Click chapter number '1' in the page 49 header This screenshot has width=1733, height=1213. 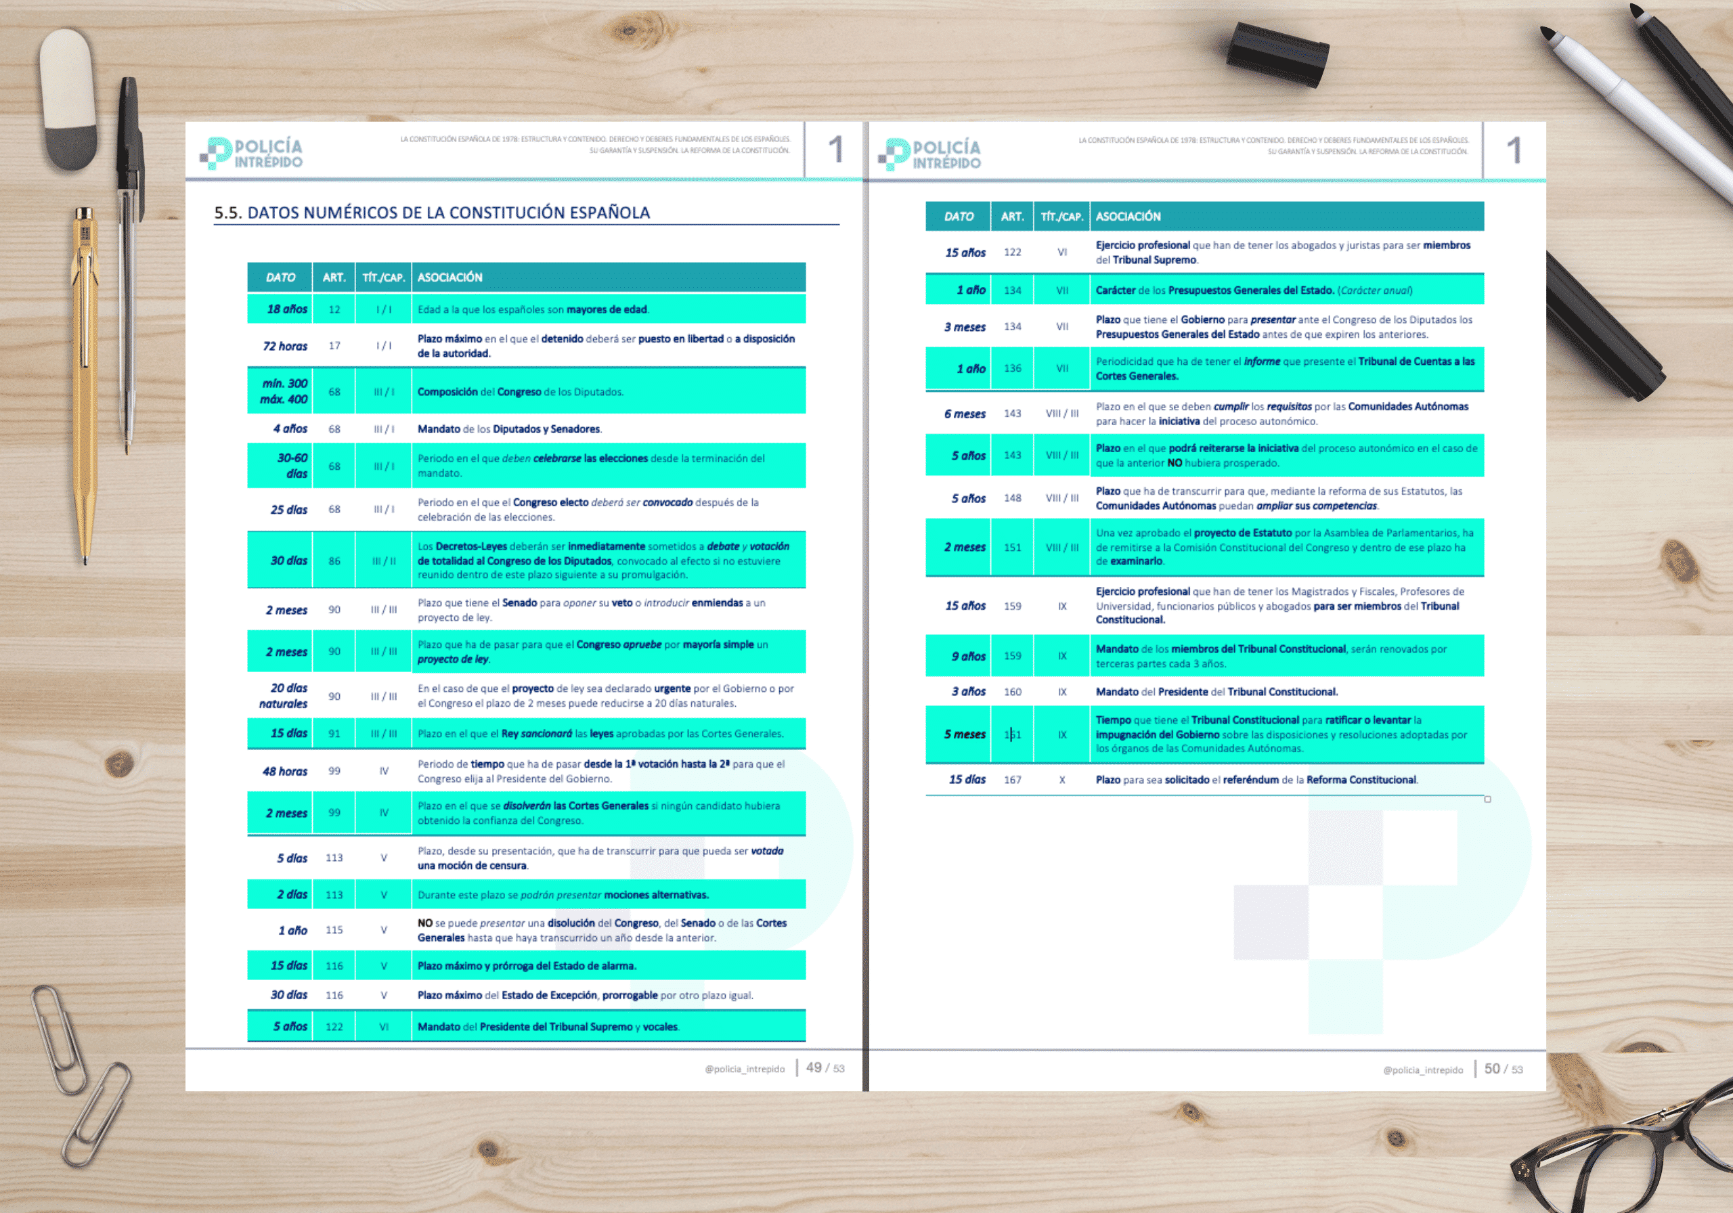coord(835,150)
